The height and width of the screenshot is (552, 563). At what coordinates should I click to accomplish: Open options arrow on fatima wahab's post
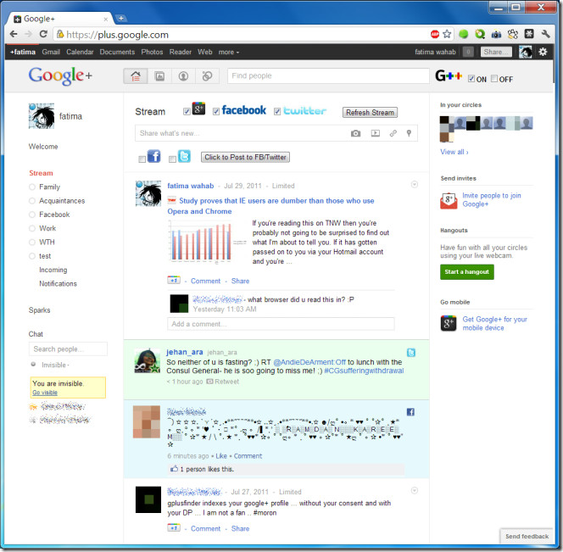[415, 185]
